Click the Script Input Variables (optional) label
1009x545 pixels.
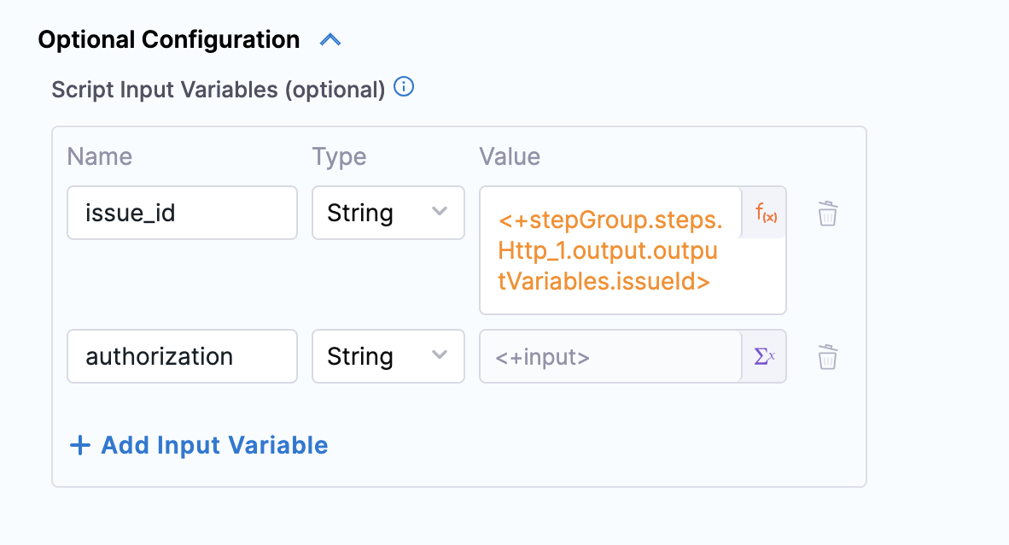(x=219, y=89)
